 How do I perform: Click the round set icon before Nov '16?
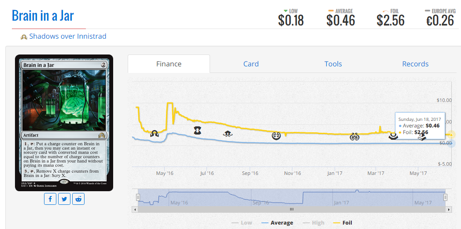(x=276, y=136)
